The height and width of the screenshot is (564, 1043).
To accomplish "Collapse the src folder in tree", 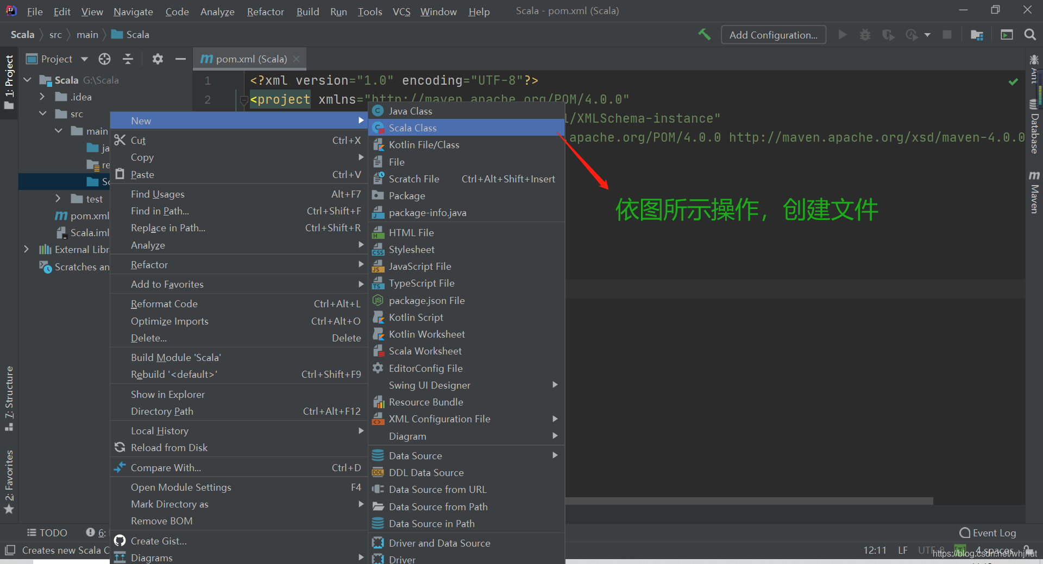I will click(42, 113).
